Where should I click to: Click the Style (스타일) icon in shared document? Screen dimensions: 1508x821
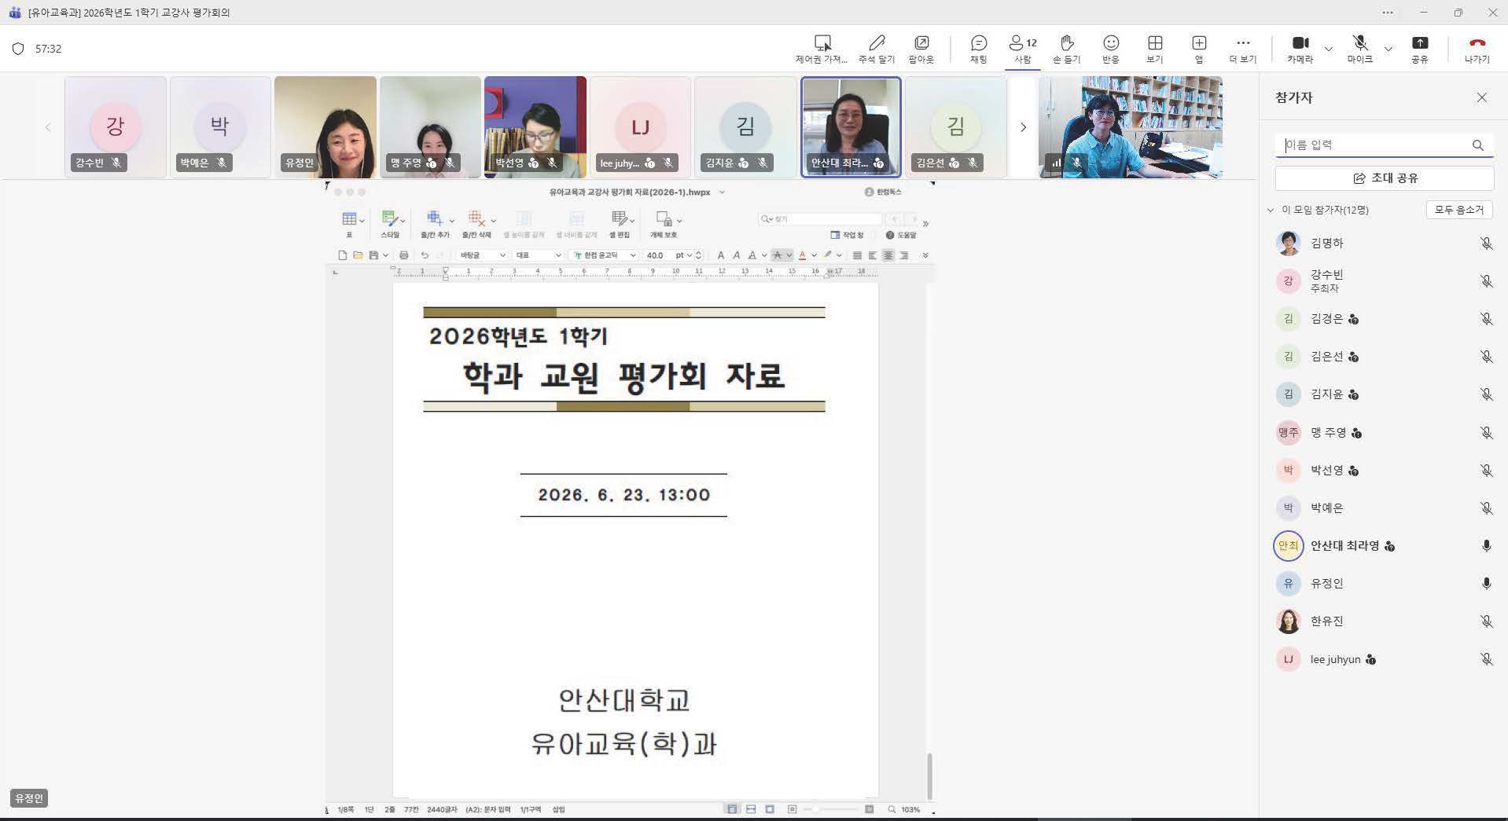pos(390,223)
